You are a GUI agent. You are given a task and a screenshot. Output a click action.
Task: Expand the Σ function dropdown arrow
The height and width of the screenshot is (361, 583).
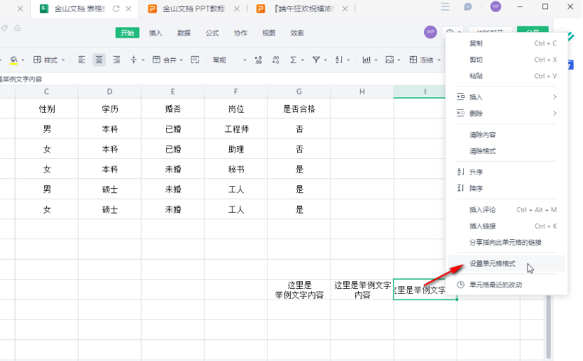[x=303, y=60]
